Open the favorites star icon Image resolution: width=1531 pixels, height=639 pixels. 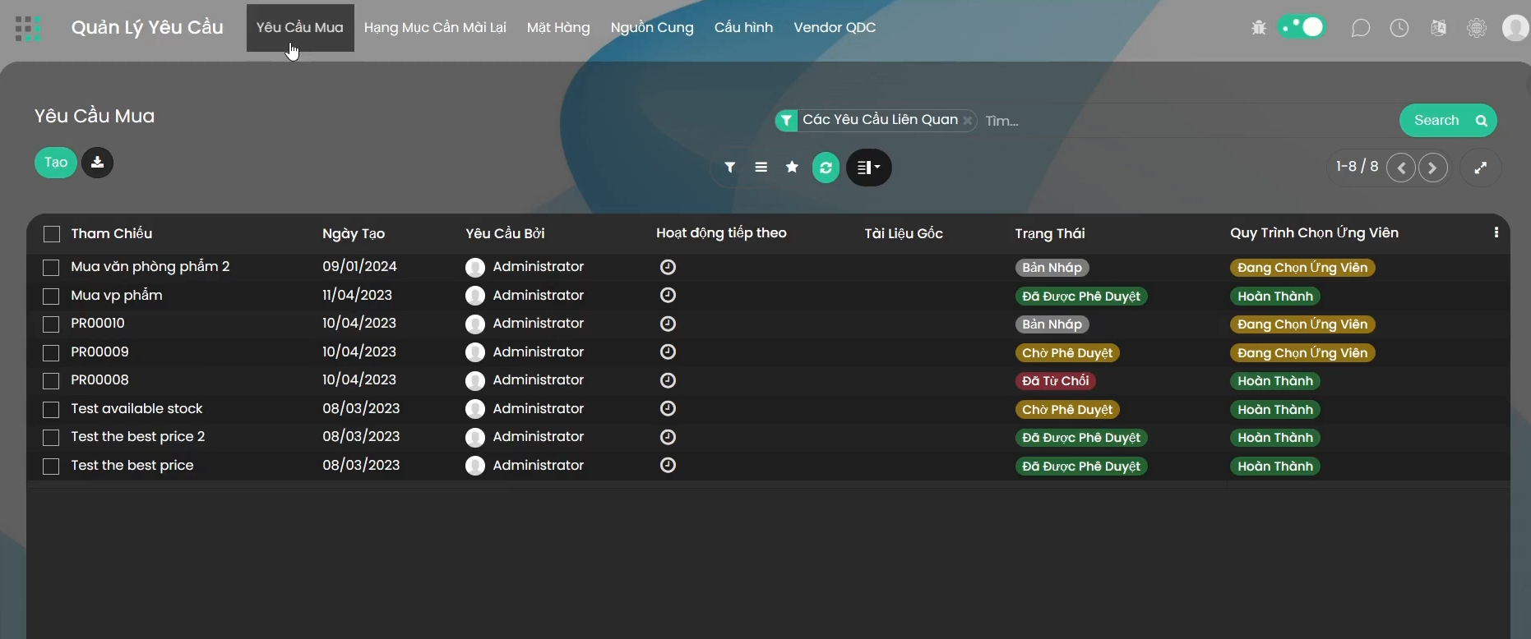792,168
